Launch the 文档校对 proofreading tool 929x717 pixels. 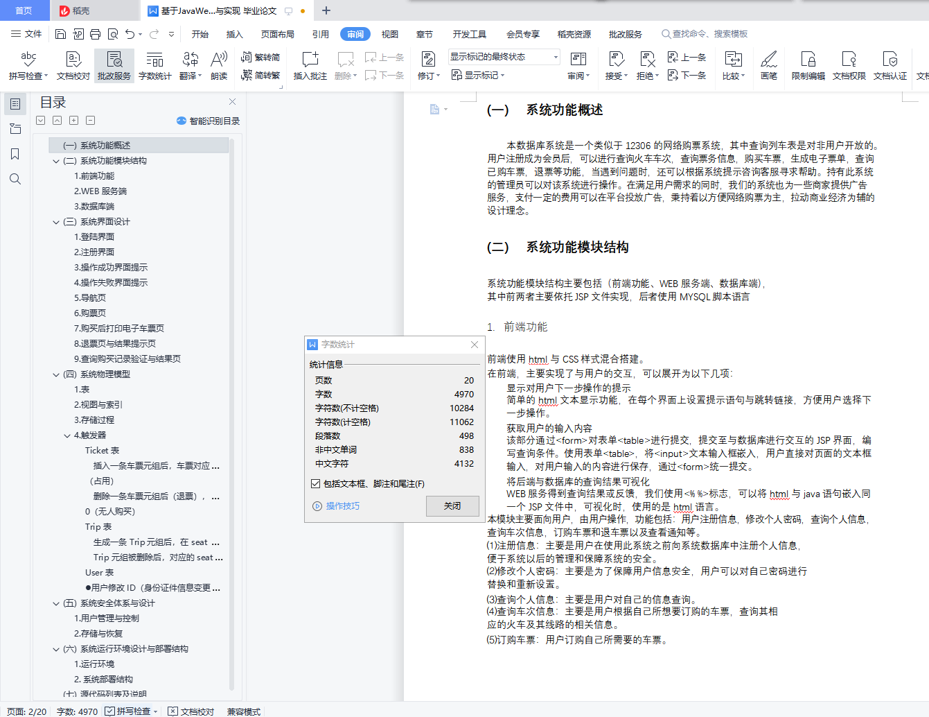point(73,66)
